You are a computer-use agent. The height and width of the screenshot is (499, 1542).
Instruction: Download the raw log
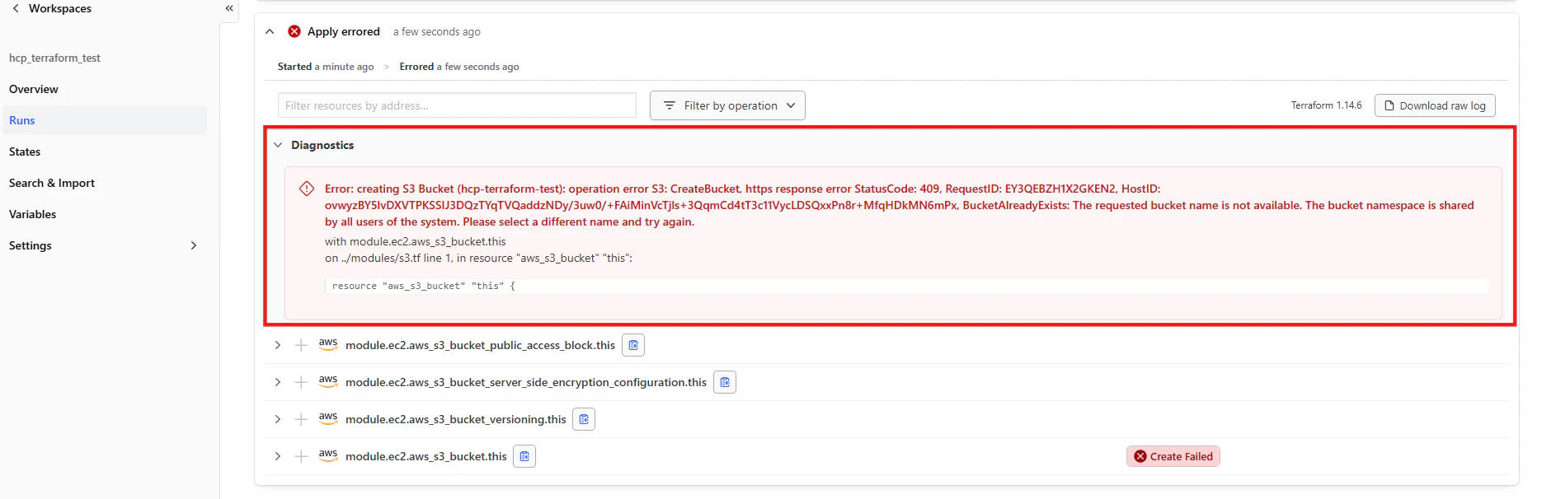[x=1435, y=105]
